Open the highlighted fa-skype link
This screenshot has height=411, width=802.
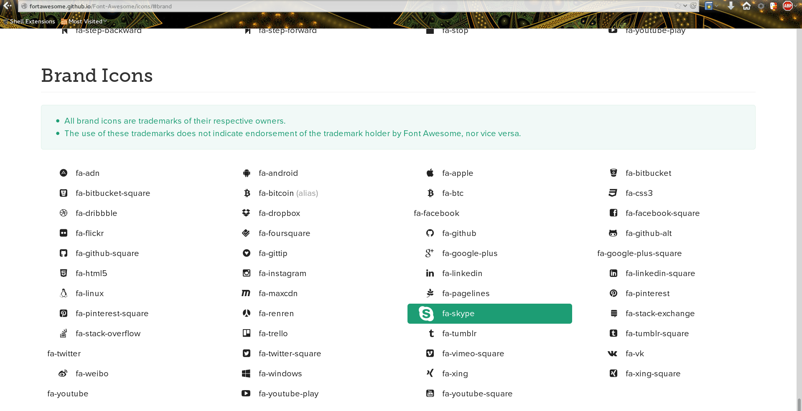490,314
